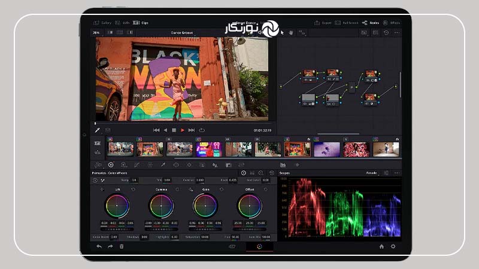Image resolution: width=479 pixels, height=269 pixels.
Task: Click the parallel mixer node
Action: pyautogui.click(x=351, y=87)
